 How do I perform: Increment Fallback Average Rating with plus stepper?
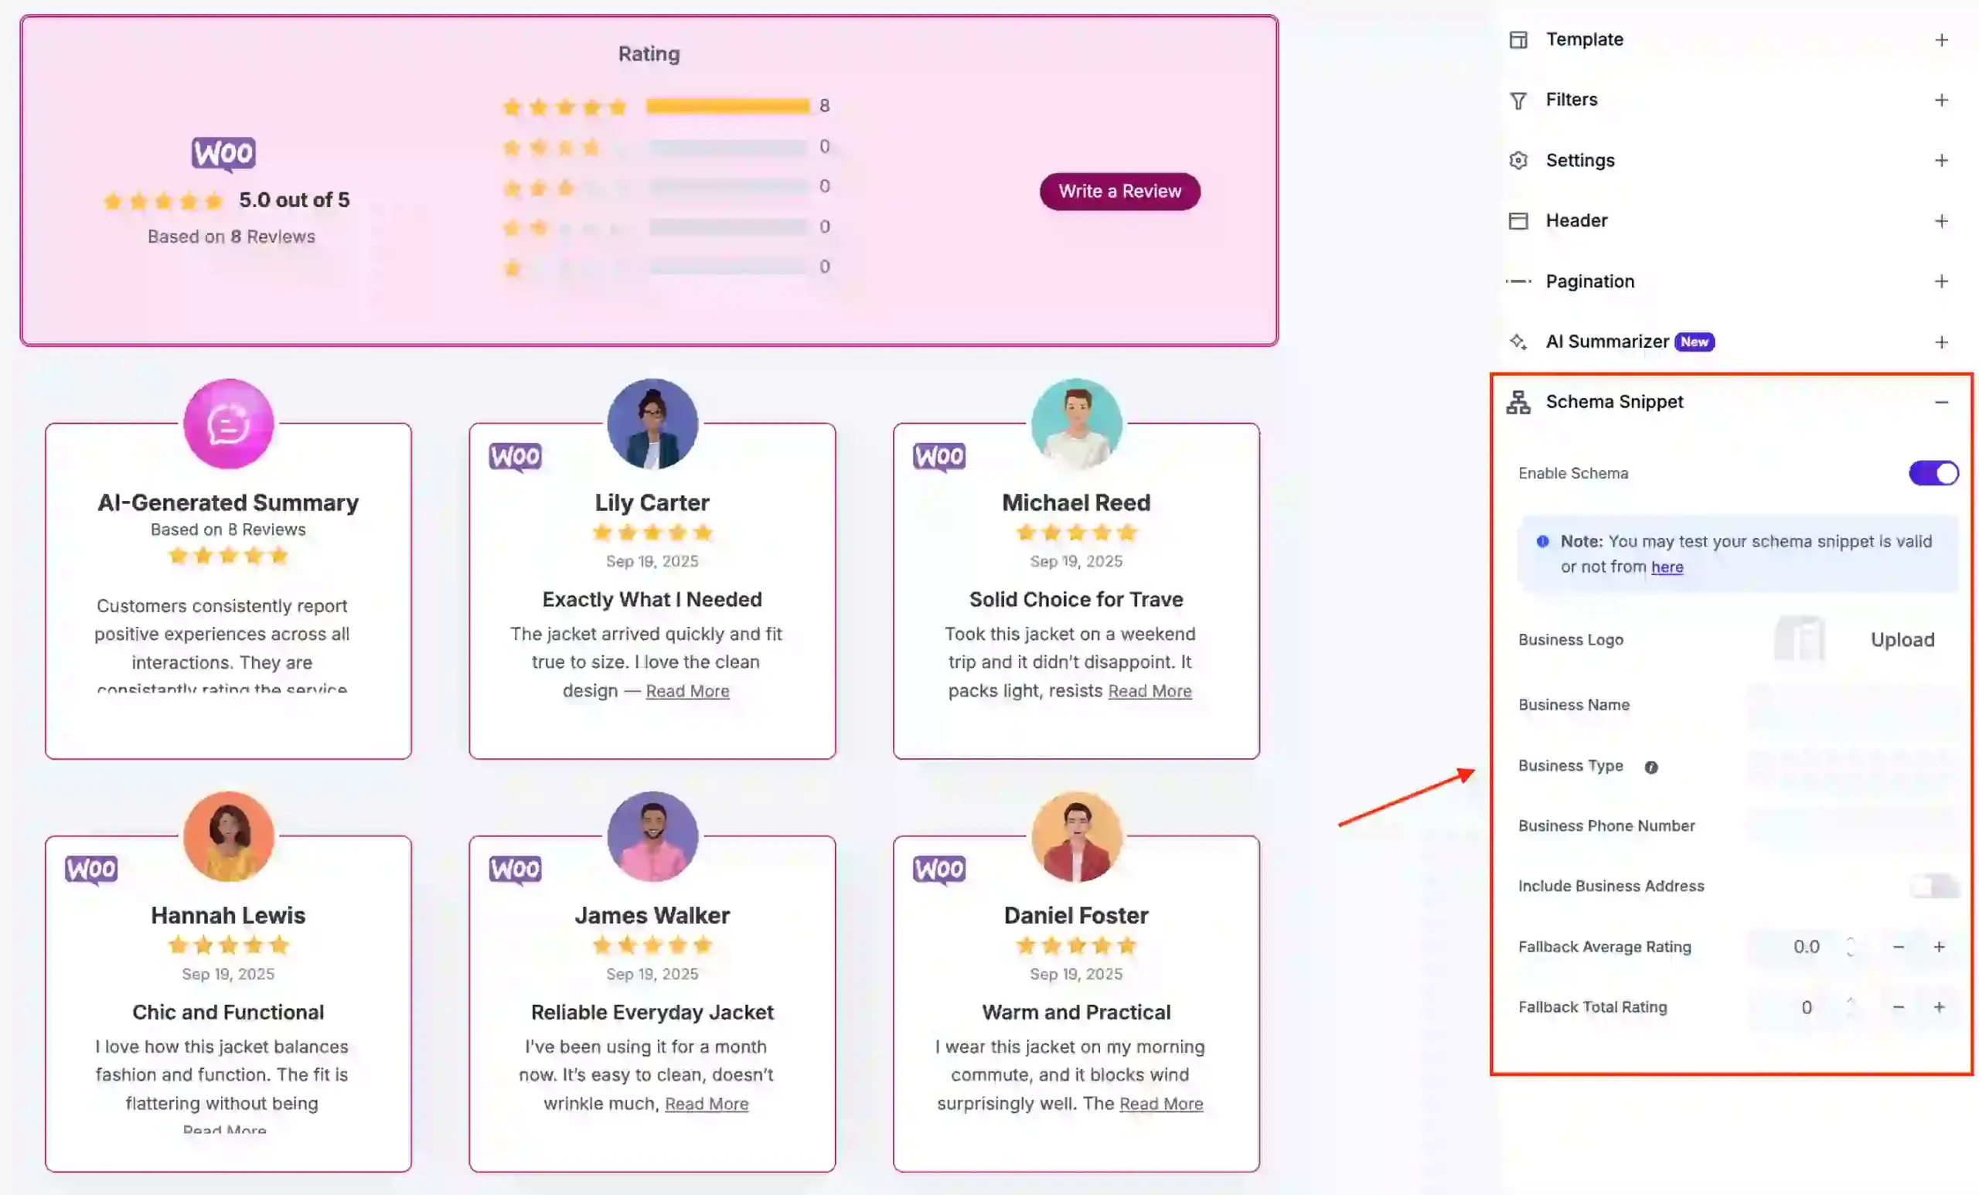click(1940, 947)
